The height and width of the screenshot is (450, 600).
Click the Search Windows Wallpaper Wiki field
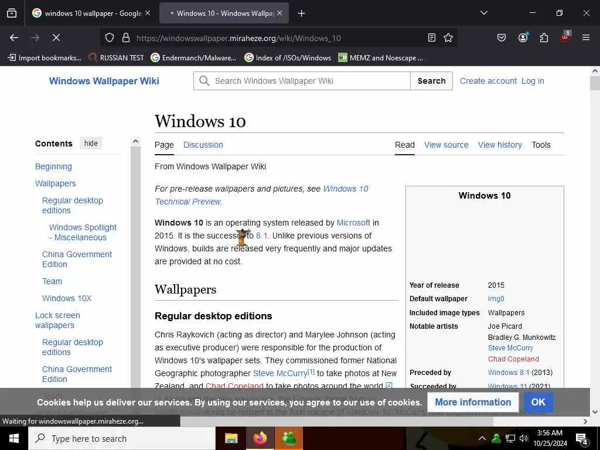302,81
